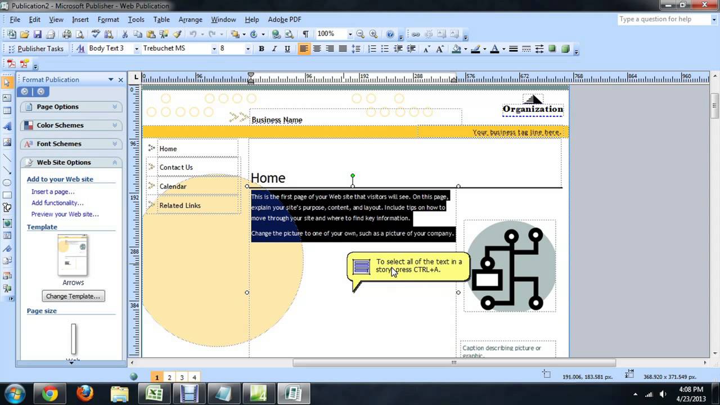The height and width of the screenshot is (405, 720).
Task: Select the WordArt tool in Objects bar
Action: (x=7, y=127)
